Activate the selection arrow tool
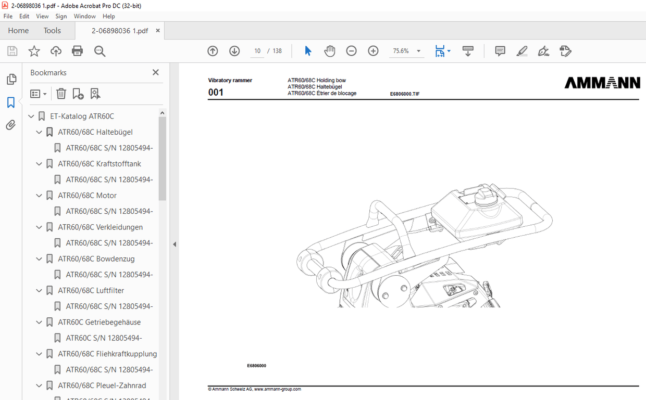 coord(308,51)
